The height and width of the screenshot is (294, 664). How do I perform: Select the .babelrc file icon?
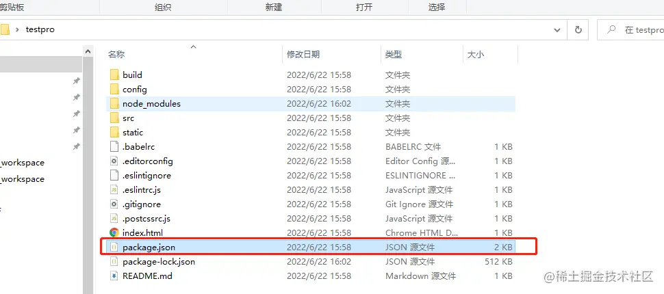[114, 147]
